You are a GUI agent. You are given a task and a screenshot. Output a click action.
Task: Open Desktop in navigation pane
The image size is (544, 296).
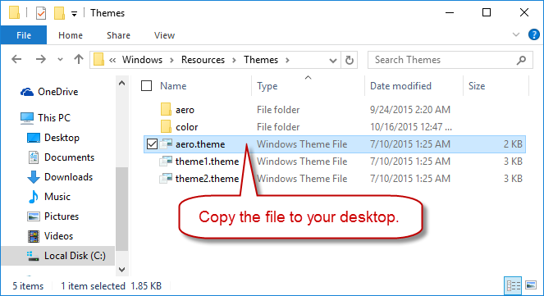[x=62, y=138]
